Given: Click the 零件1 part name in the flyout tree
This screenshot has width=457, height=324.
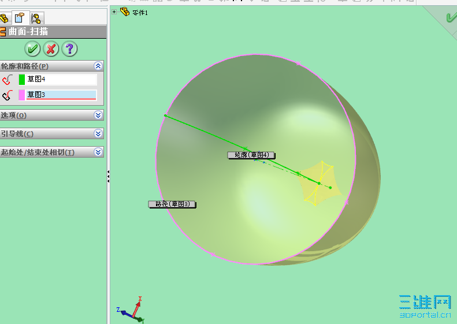Looking at the screenshot, I should (140, 13).
